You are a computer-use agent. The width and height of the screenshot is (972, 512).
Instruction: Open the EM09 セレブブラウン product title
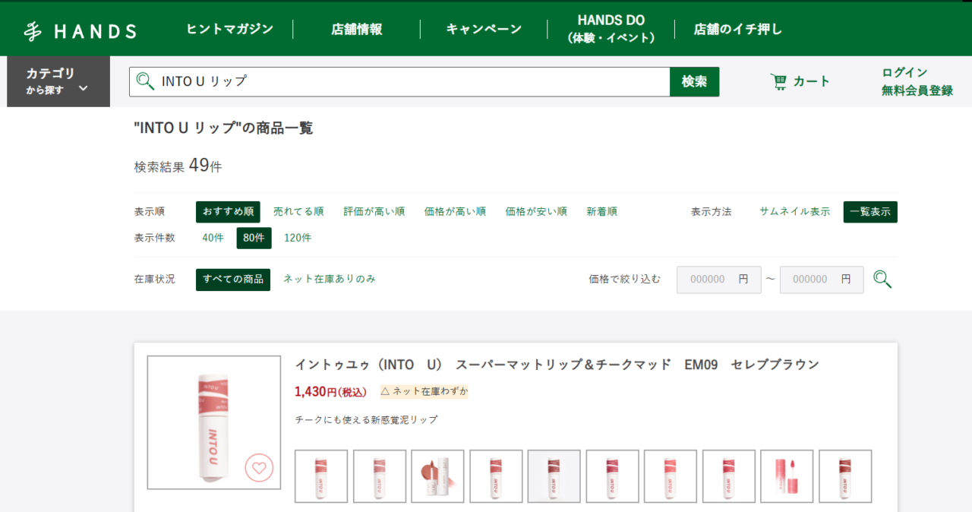pyautogui.click(x=557, y=365)
